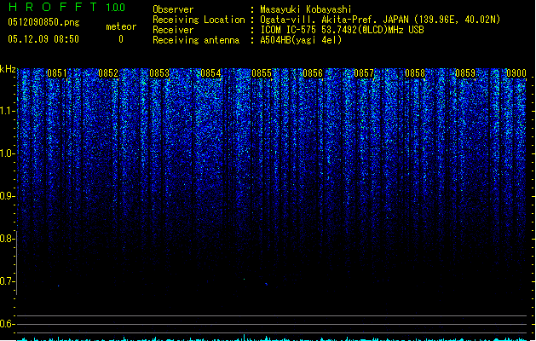
Task: Select the file name 0512090850.png
Action: tap(43, 22)
